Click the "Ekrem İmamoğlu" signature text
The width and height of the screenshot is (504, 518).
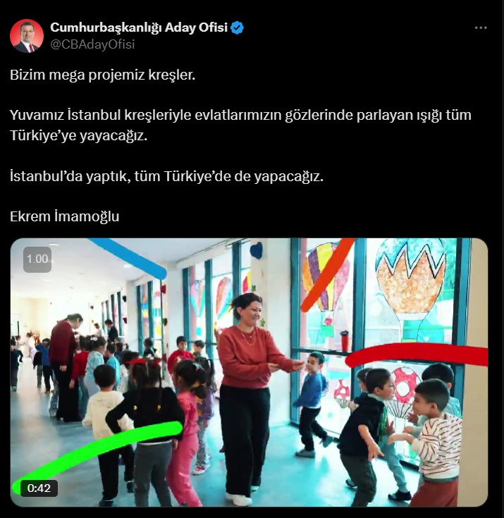[x=64, y=216]
